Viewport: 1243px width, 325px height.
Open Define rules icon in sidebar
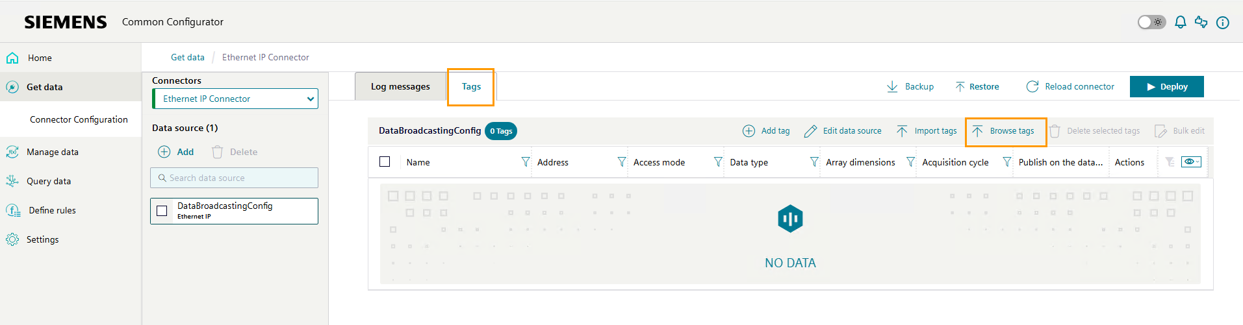coord(12,210)
